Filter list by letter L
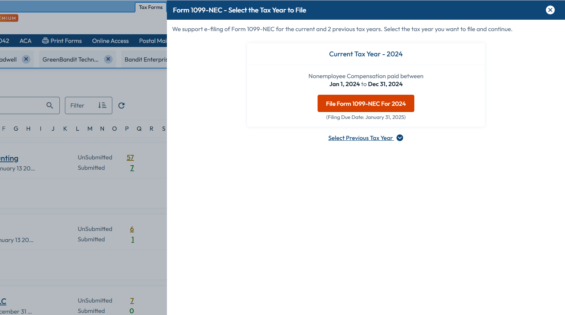This screenshot has height=315, width=565. [x=77, y=129]
